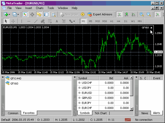
Task: Select the Text Label tool
Action: pyautogui.click(x=64, y=21)
